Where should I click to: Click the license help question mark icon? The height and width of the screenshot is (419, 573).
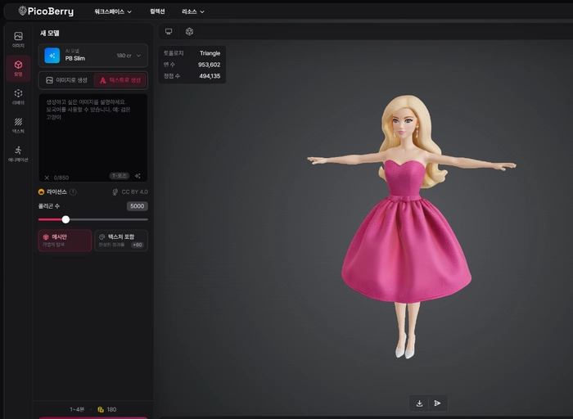tap(73, 191)
